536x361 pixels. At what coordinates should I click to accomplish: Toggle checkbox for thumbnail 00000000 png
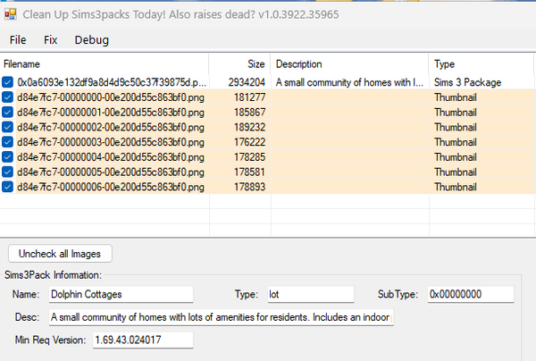8,97
